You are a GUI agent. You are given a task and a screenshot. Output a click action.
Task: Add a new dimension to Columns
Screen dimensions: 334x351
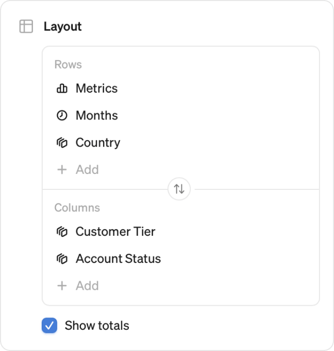(x=78, y=286)
